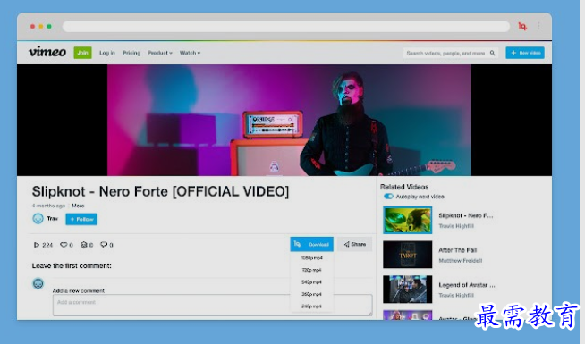This screenshot has height=344, width=585.
Task: Open the More link under the title
Action: pos(78,206)
